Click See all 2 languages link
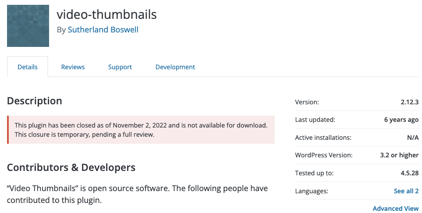Image resolution: width=422 pixels, height=213 pixels. 406,191
